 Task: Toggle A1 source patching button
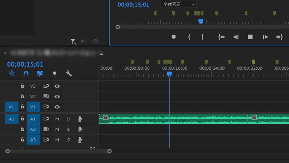pos(12,119)
